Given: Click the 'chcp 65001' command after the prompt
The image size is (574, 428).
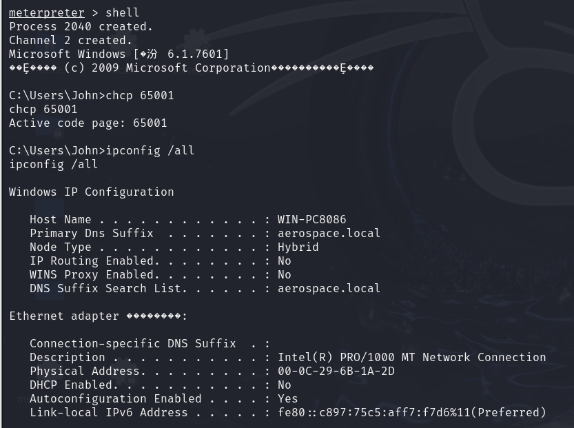Looking at the screenshot, I should click(139, 96).
